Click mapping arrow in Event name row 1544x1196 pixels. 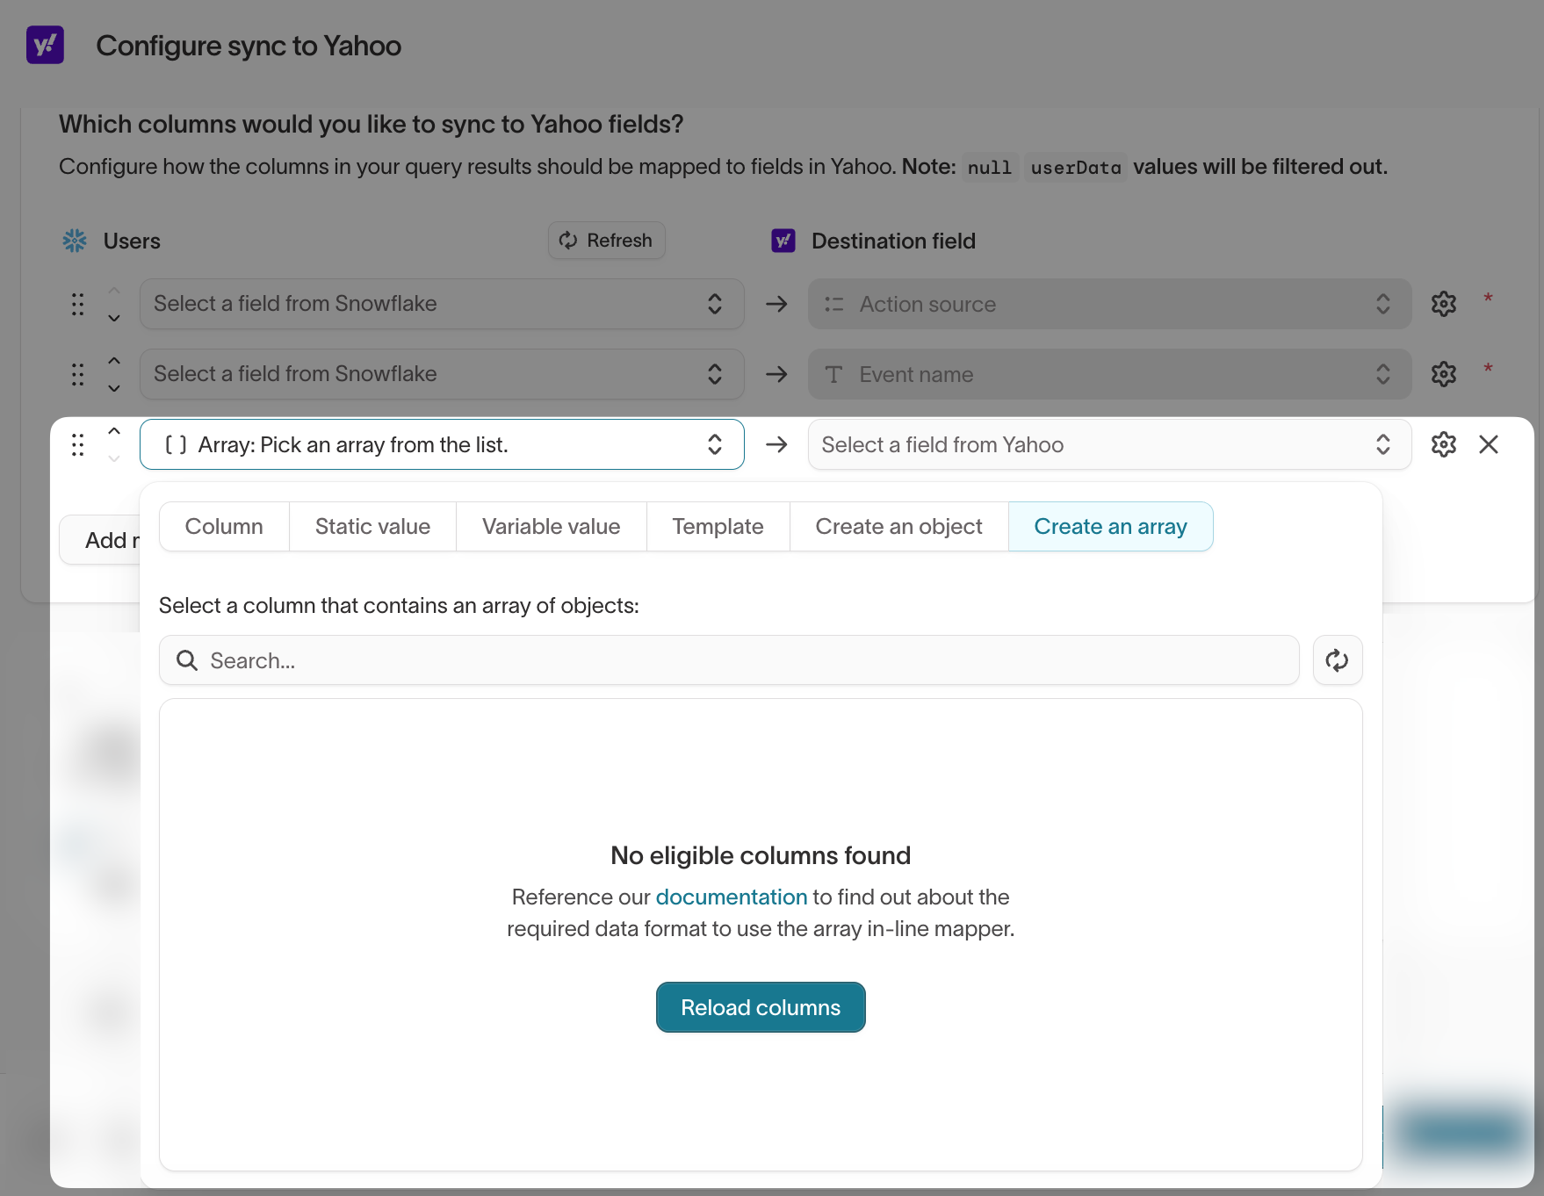(x=776, y=374)
